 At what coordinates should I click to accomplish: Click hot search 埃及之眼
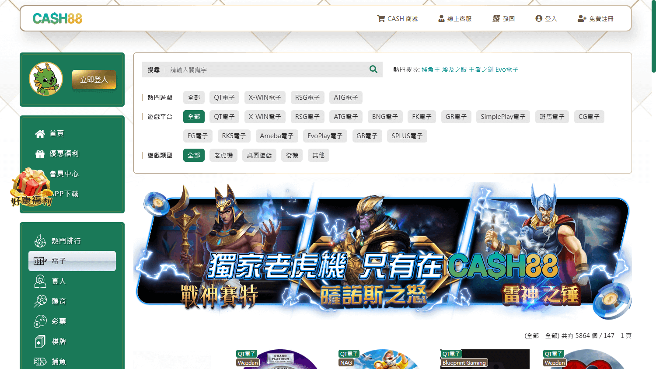[x=454, y=70]
